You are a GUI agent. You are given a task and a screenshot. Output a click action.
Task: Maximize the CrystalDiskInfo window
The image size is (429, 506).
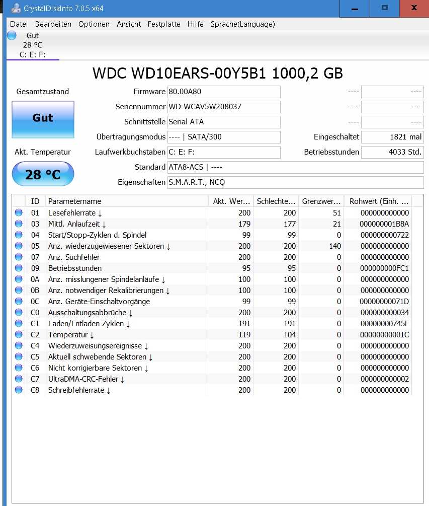pos(385,9)
